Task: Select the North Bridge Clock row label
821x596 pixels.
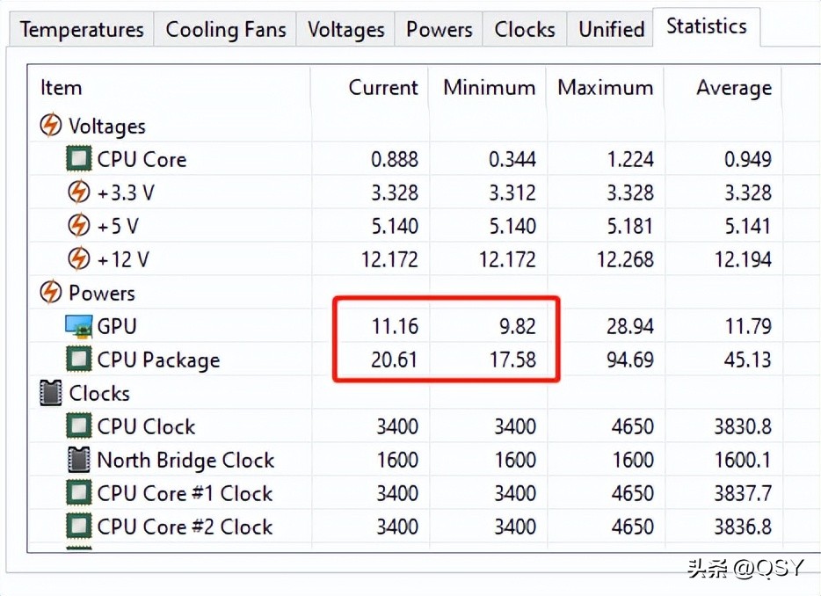Action: tap(185, 461)
